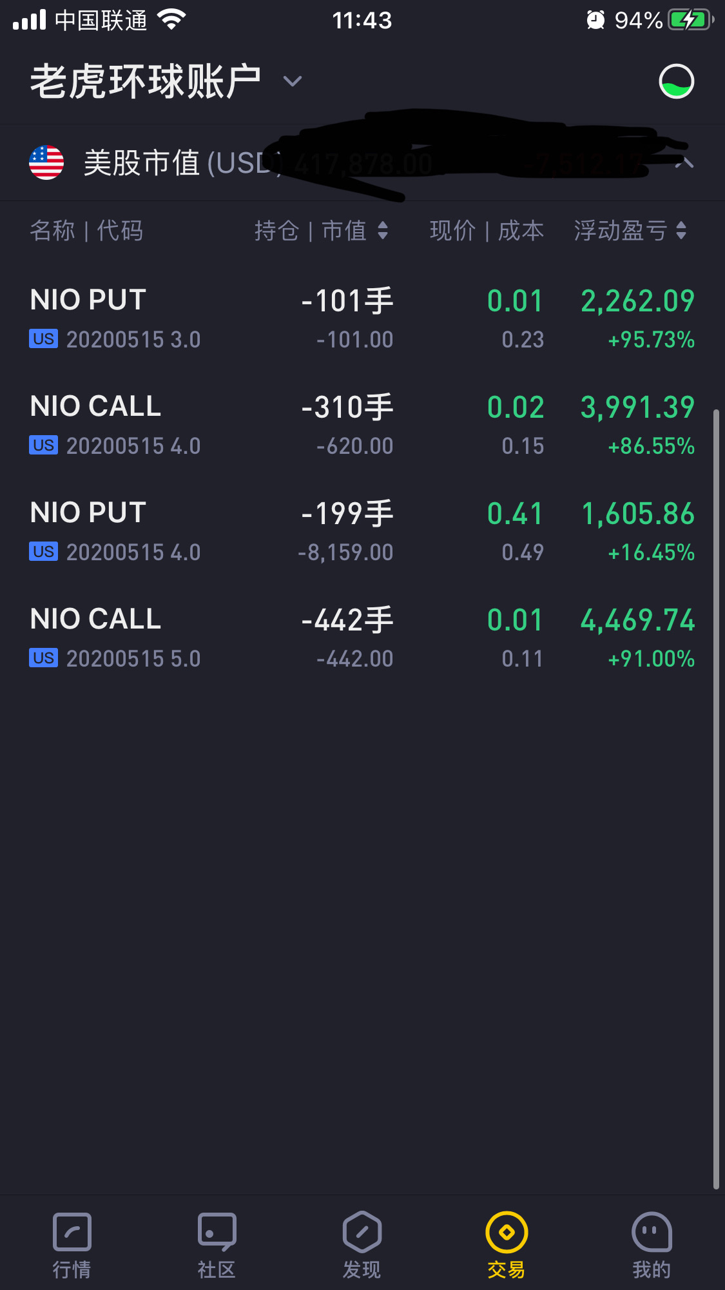Open the 行情 market quotes icon
Screen dimensions: 725x1290
72,1231
